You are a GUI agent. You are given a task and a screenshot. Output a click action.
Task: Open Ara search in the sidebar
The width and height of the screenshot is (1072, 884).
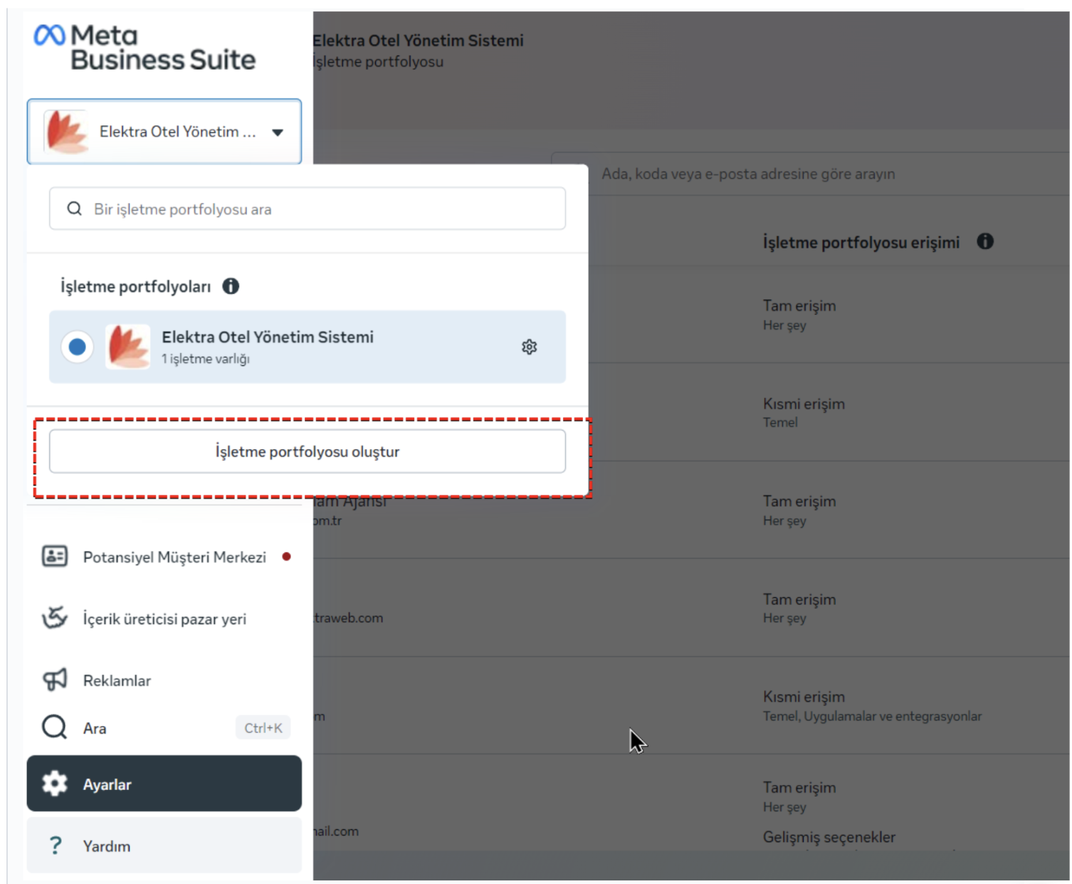point(164,727)
